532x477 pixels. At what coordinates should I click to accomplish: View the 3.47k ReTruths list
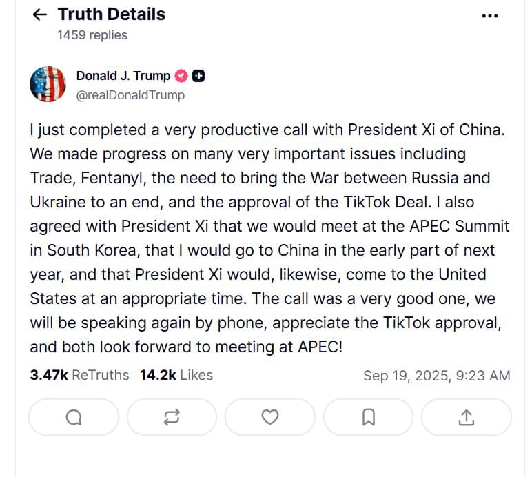coord(79,375)
